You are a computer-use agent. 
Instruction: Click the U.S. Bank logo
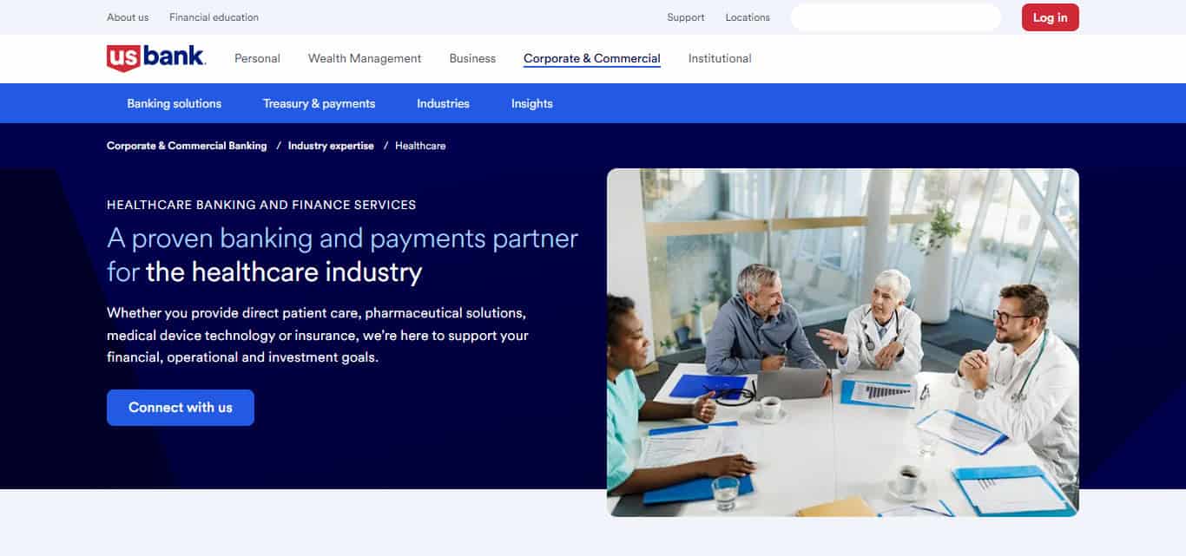156,58
